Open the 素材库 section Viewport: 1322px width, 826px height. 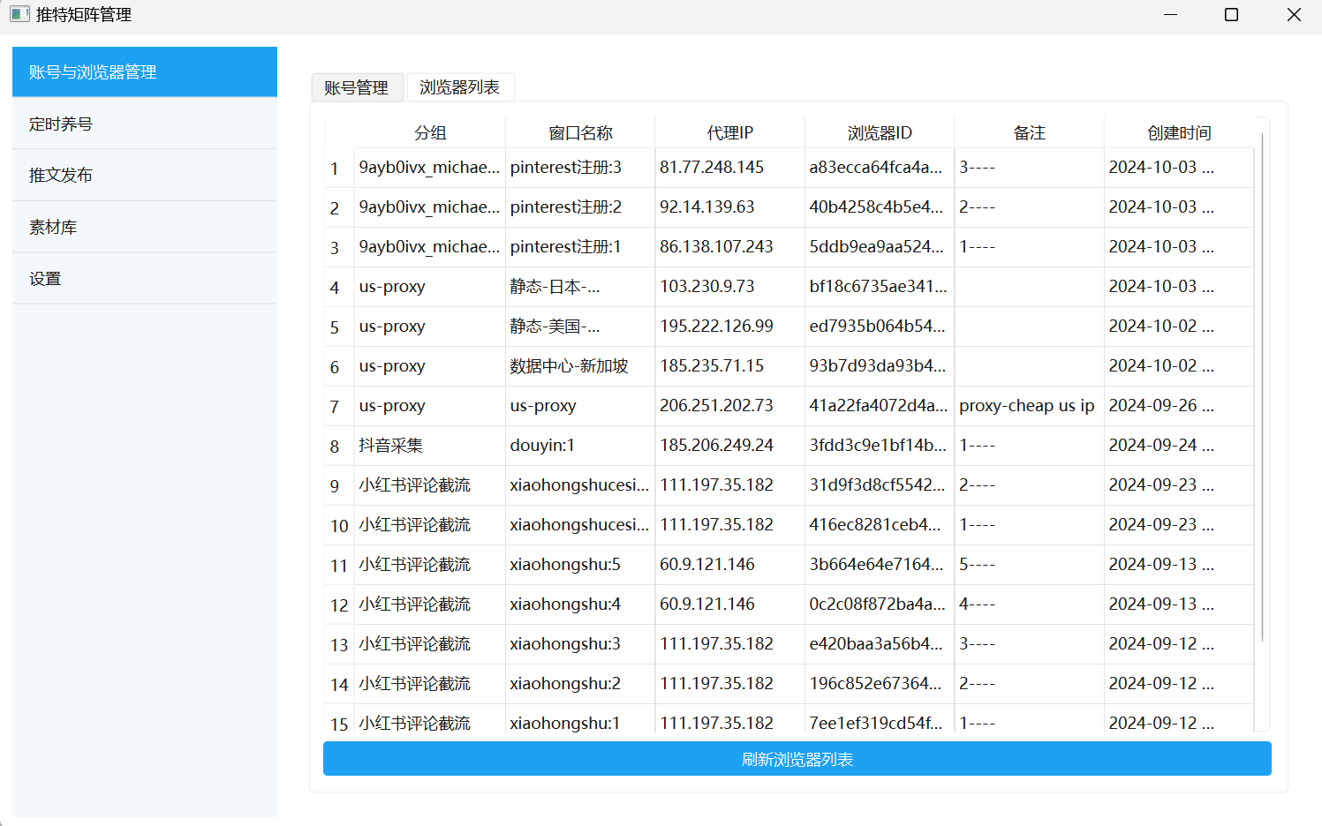point(144,228)
